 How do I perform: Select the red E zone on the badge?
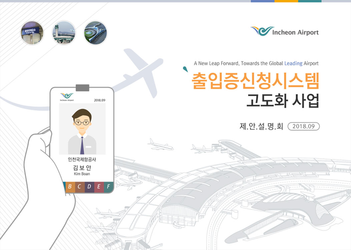click(x=99, y=186)
